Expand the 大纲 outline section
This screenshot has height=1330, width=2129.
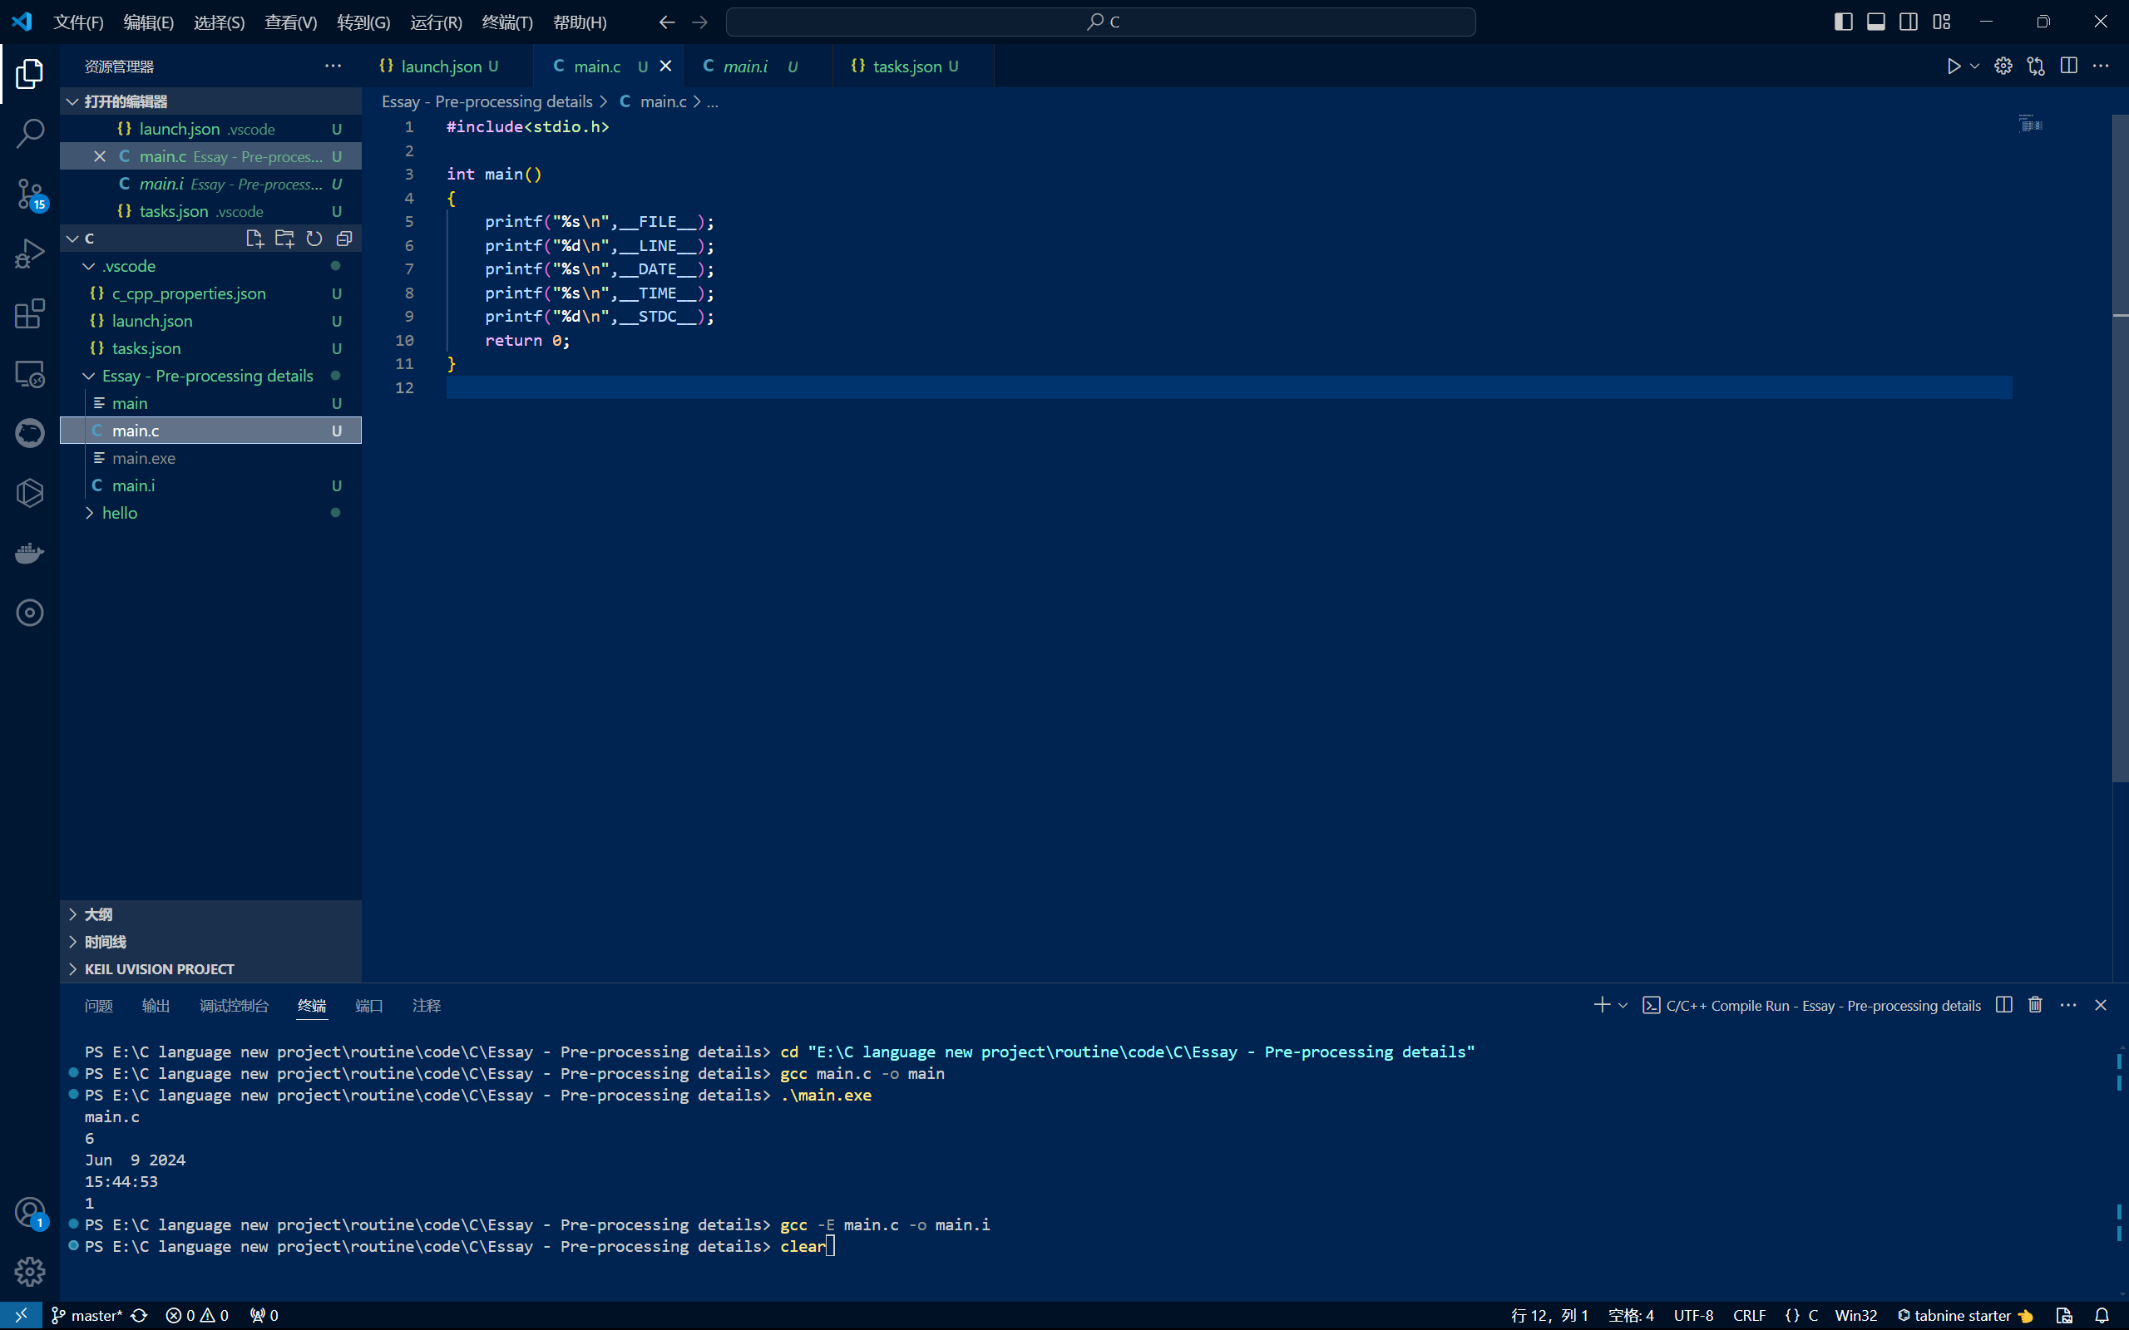[x=210, y=914]
